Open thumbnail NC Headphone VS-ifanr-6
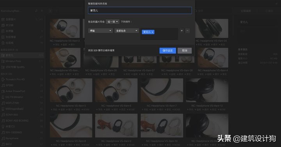281x147 pixels. click(116, 90)
